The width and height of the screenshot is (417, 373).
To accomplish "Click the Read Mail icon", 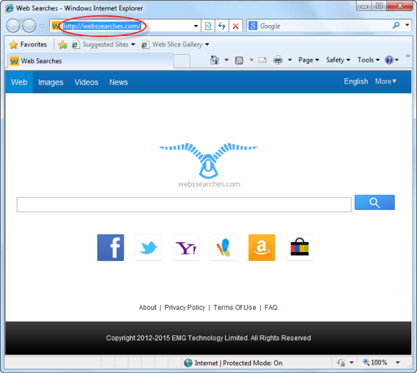I will [x=263, y=60].
